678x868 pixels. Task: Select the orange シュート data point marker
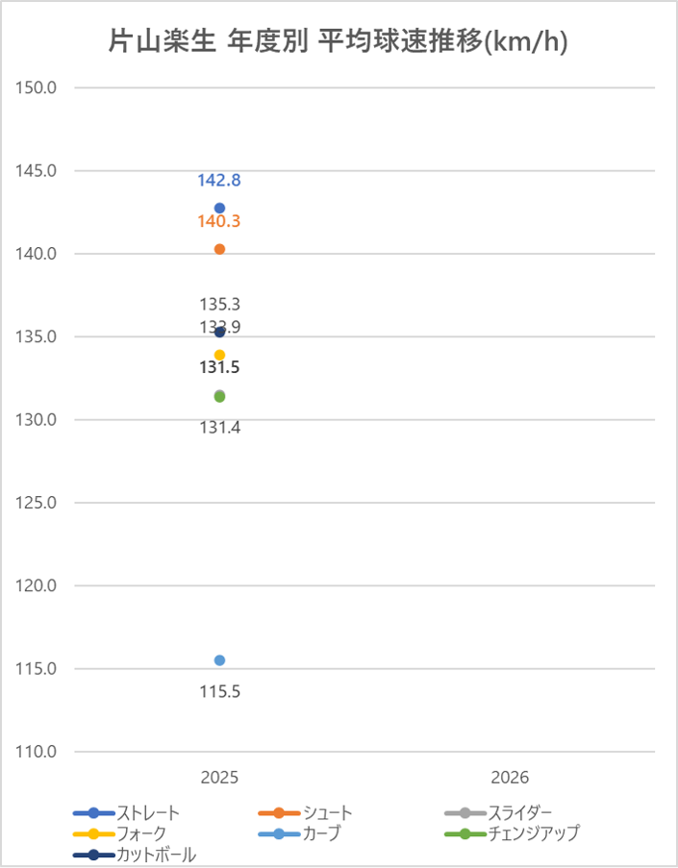(219, 249)
